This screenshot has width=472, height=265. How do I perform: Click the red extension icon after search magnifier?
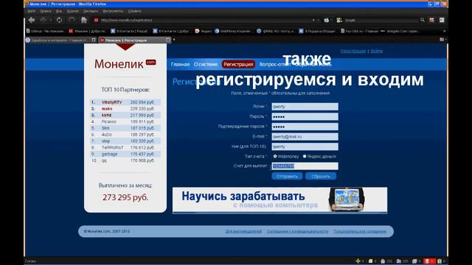pyautogui.click(x=432, y=20)
